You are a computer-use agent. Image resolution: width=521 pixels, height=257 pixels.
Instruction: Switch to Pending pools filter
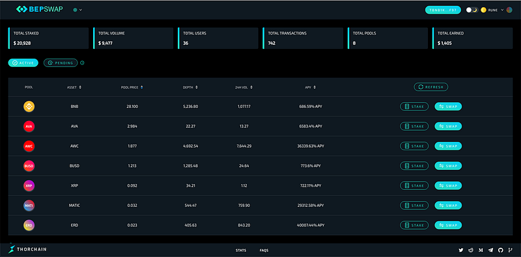click(61, 62)
